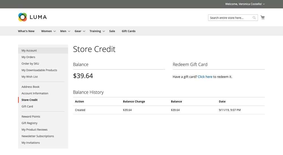283x155 pixels.
Task: Go to What's New menu item
Action: (x=26, y=31)
